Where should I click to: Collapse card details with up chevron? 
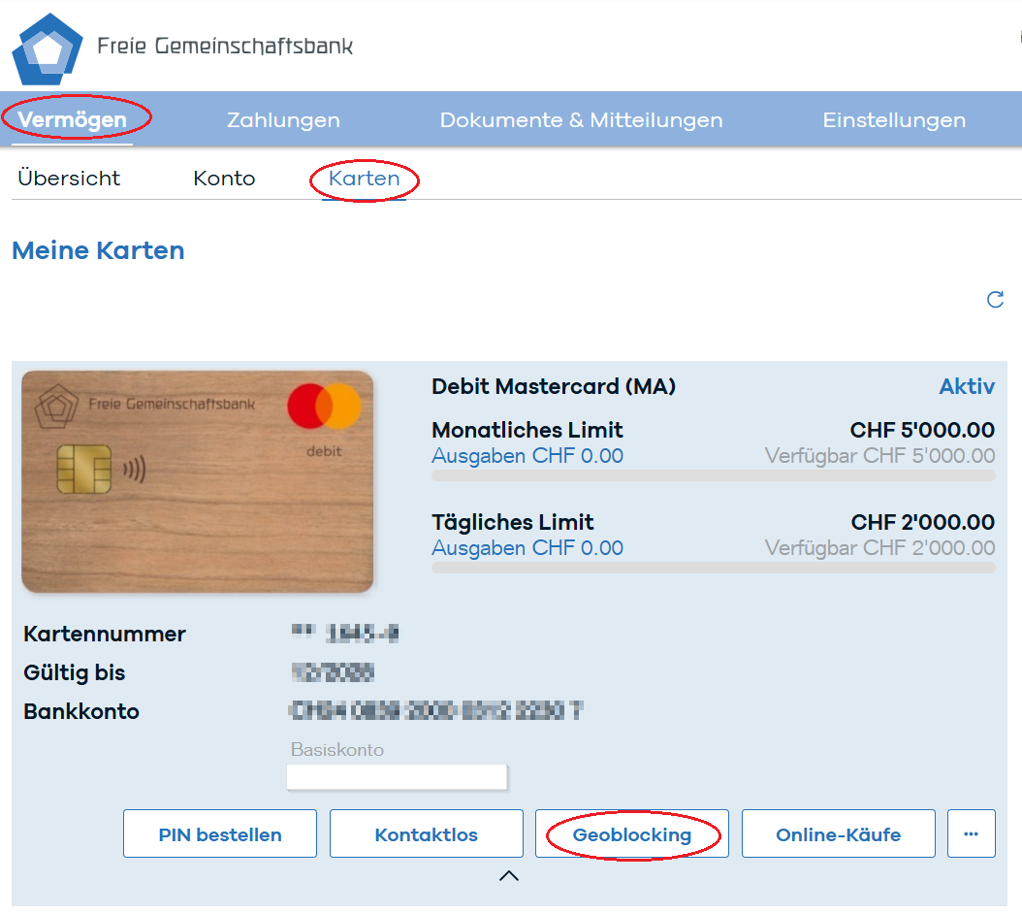pyautogui.click(x=509, y=876)
